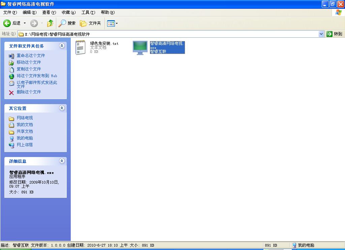The width and height of the screenshot is (345, 250).
Task: Click the 修改日期 details text
Action: click(x=34, y=184)
